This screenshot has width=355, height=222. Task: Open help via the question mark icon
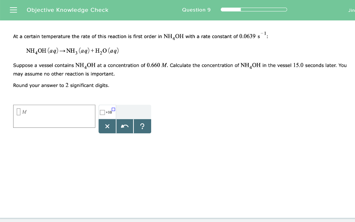tap(142, 126)
